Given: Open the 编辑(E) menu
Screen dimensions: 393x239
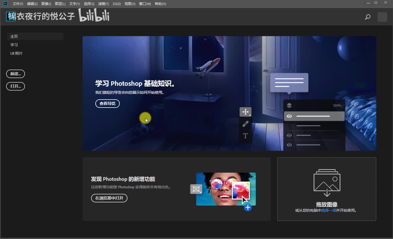Looking at the screenshot, I should point(32,4).
